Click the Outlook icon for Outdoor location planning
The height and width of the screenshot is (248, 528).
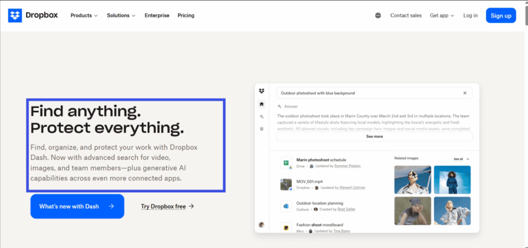pyautogui.click(x=286, y=206)
